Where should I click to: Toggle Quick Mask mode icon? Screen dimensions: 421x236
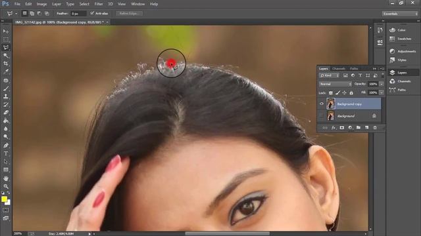coord(6,210)
